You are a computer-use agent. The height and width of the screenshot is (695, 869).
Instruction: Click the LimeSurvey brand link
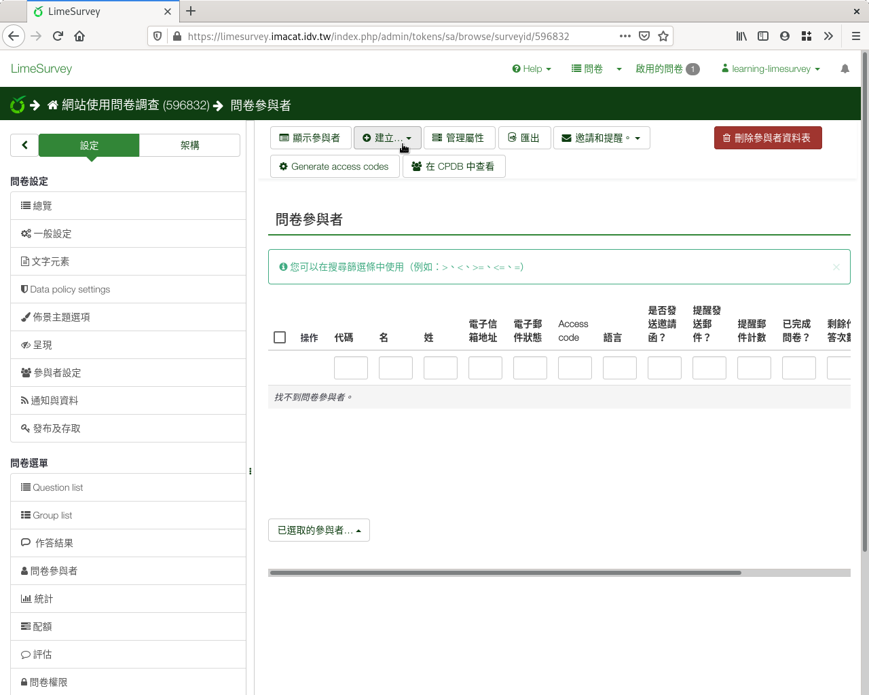(41, 69)
